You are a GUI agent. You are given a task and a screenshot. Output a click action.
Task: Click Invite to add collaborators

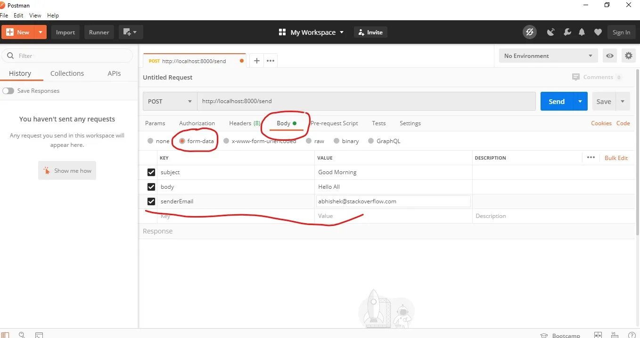(x=370, y=32)
